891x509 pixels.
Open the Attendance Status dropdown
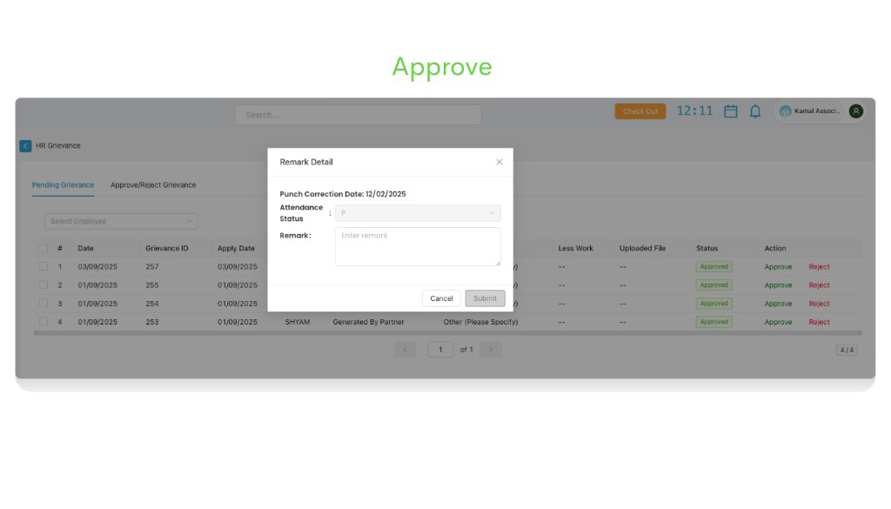(x=417, y=212)
